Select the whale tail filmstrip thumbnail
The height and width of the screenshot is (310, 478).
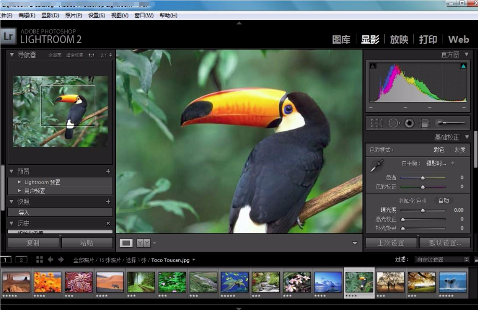[453, 282]
